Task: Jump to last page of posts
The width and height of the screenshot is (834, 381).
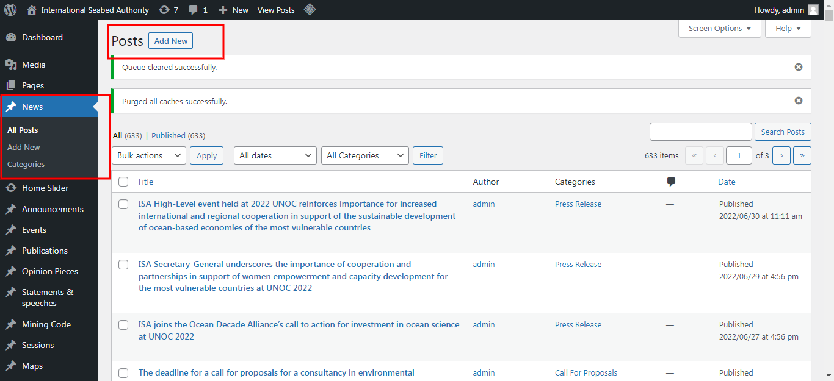Action: (x=802, y=155)
